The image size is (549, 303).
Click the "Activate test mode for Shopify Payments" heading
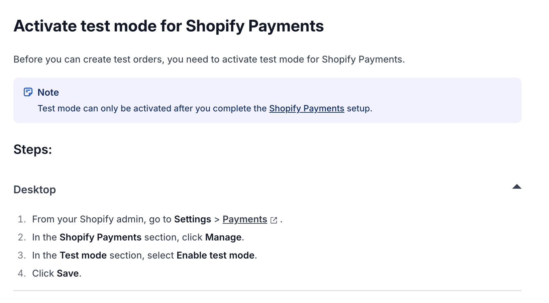pyautogui.click(x=169, y=26)
